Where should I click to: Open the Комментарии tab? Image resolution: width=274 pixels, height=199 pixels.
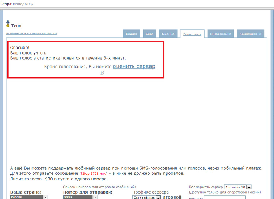tap(250, 34)
